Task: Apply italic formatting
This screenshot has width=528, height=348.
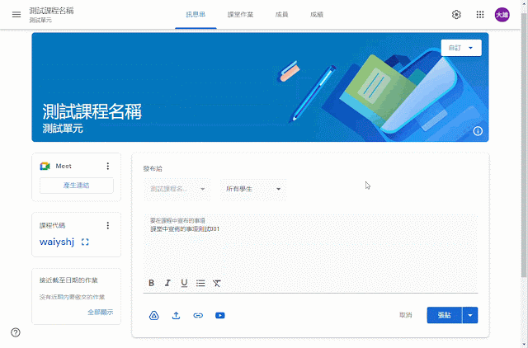Action: [x=167, y=283]
